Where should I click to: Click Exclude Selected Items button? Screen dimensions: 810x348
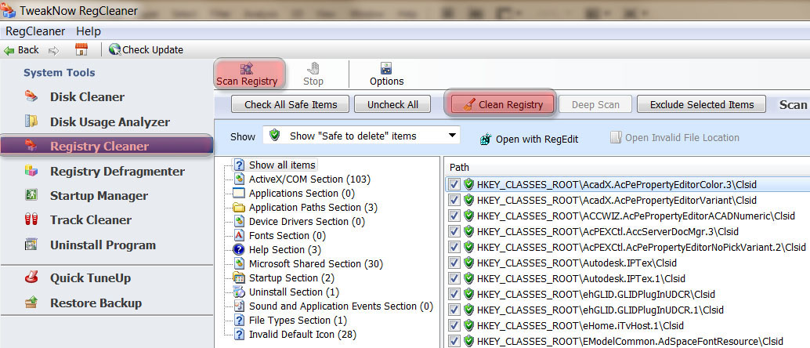(702, 104)
